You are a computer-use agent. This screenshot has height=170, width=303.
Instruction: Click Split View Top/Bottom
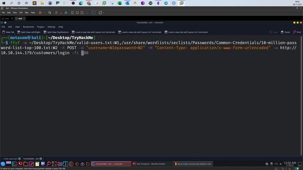point(56,32)
